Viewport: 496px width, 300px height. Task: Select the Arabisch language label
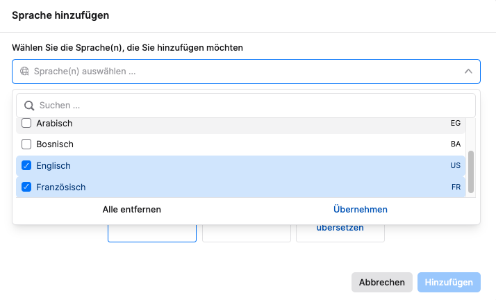54,124
